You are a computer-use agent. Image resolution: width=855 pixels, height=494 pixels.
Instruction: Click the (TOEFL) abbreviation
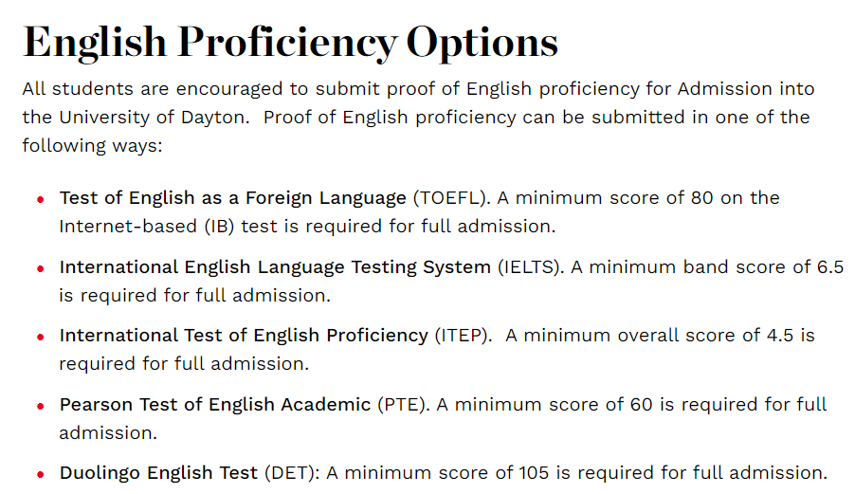(449, 198)
